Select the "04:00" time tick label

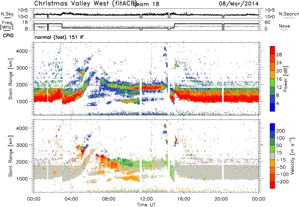tap(71, 199)
